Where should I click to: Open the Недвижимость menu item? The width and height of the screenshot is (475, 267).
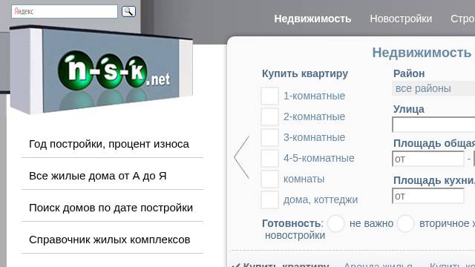(x=312, y=19)
